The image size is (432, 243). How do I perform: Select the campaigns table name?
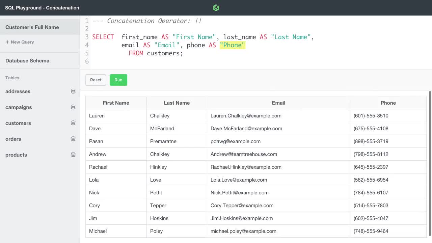(19, 107)
